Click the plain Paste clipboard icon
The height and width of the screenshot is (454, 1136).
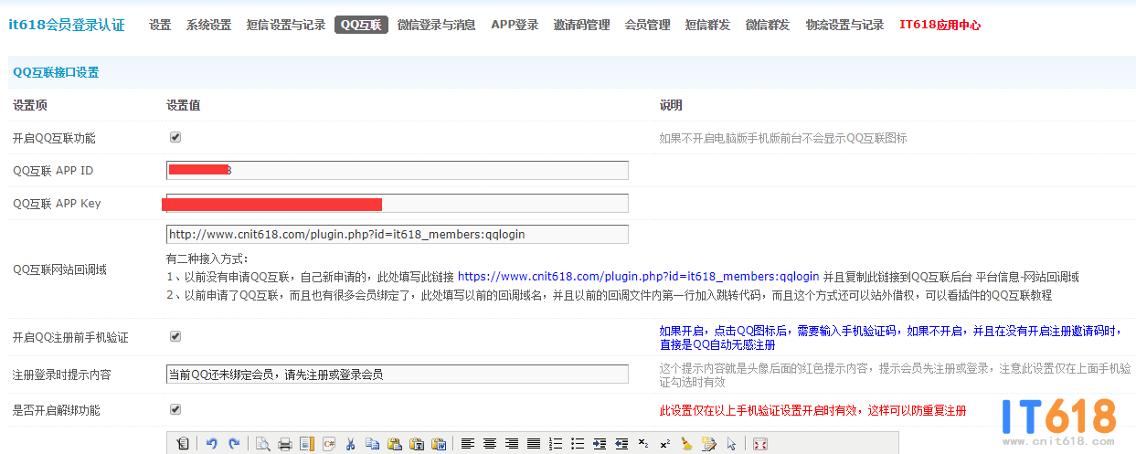(x=394, y=444)
